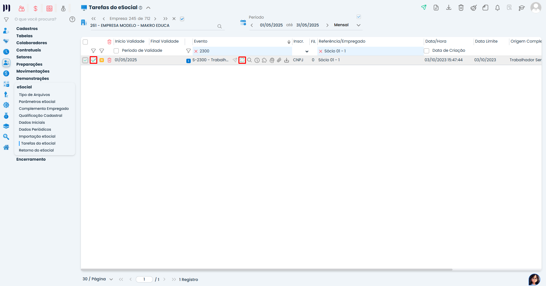The height and width of the screenshot is (286, 546).
Task: Click the info circle icon in the S-2300 row
Action: click(257, 60)
